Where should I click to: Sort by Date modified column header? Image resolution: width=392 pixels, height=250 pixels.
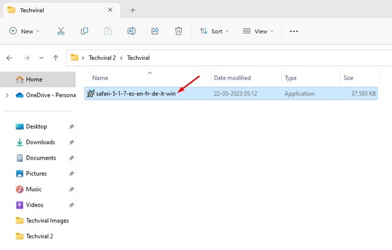(x=232, y=78)
